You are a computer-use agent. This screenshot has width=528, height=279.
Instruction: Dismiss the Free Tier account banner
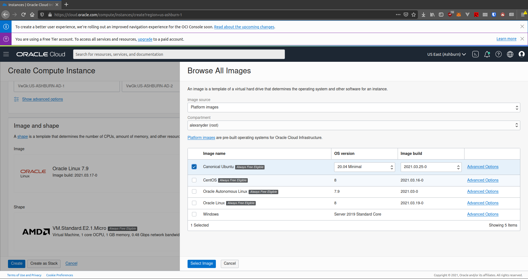pos(522,39)
